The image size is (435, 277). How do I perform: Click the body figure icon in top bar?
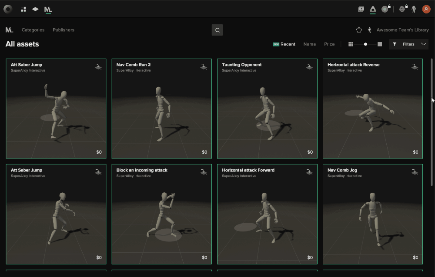[x=414, y=10]
